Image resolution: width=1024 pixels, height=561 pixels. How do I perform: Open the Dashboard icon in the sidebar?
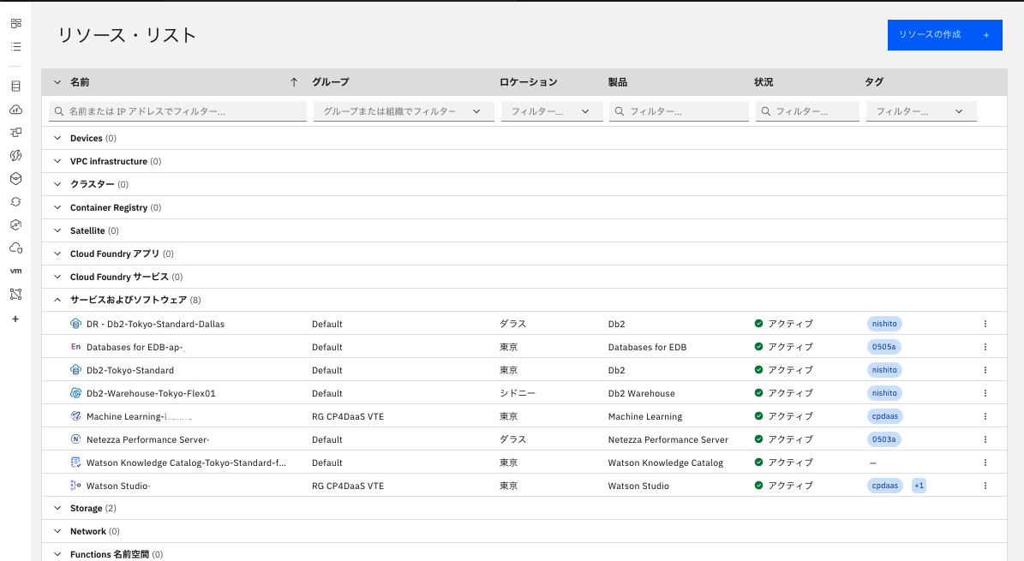tap(15, 23)
